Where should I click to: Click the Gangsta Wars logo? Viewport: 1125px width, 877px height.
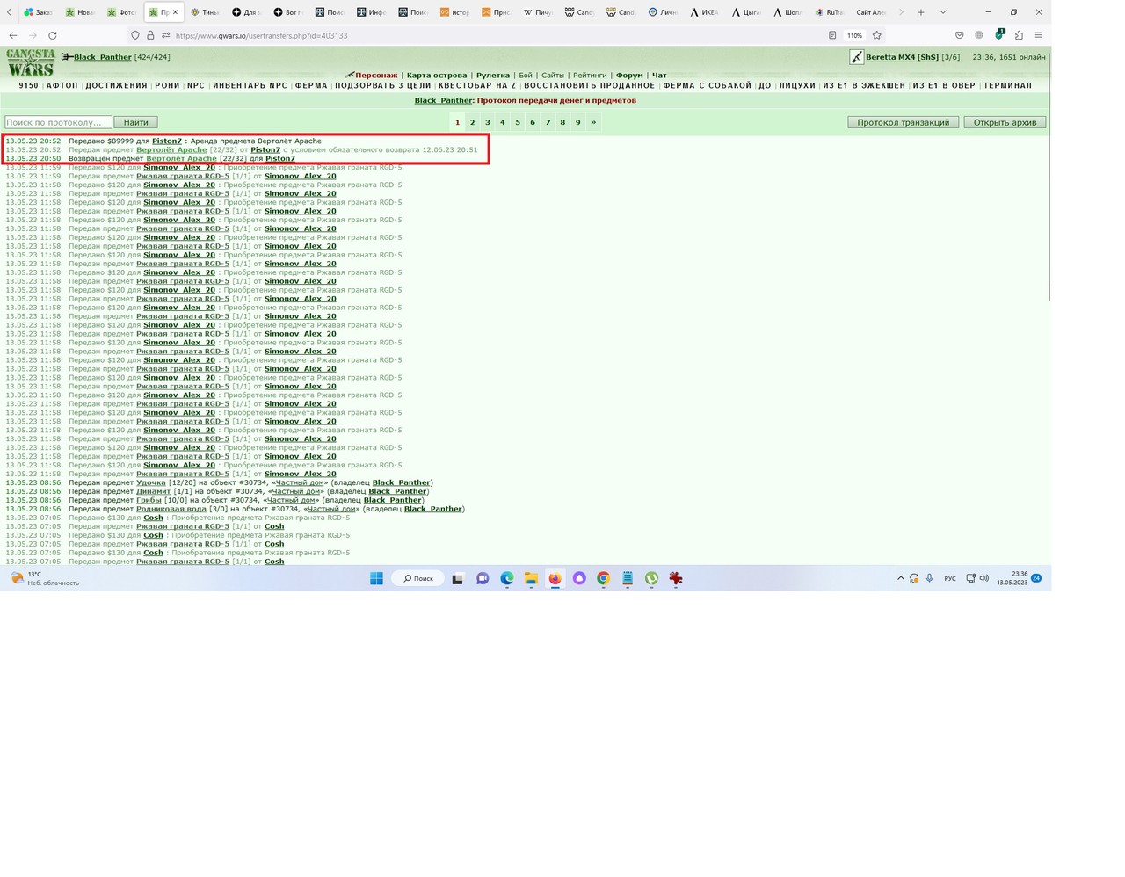point(31,62)
